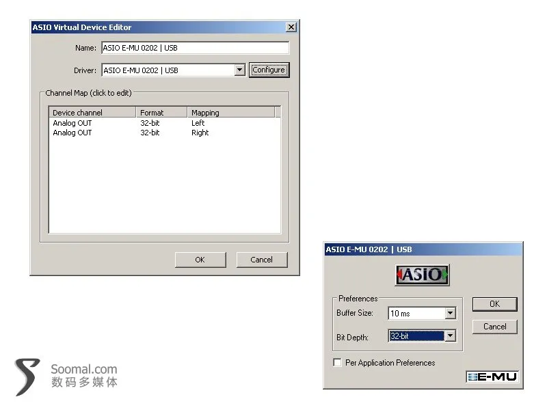This screenshot has width=547, height=410.
Task: Click OK in ASIO Virtual Device Editor
Action: coord(200,260)
